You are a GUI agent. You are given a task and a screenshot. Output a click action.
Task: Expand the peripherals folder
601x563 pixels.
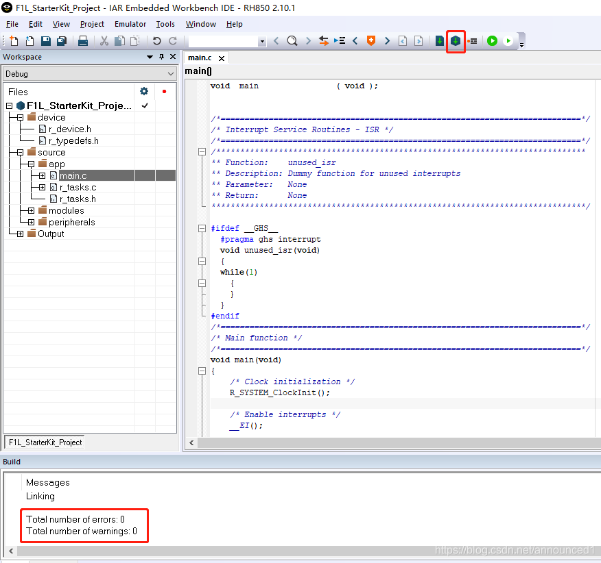pyautogui.click(x=32, y=223)
